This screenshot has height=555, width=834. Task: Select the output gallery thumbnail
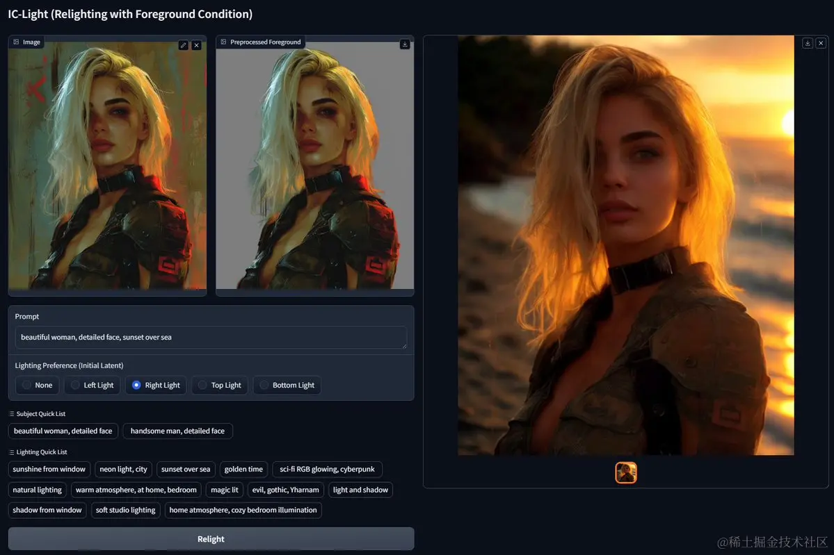(626, 472)
